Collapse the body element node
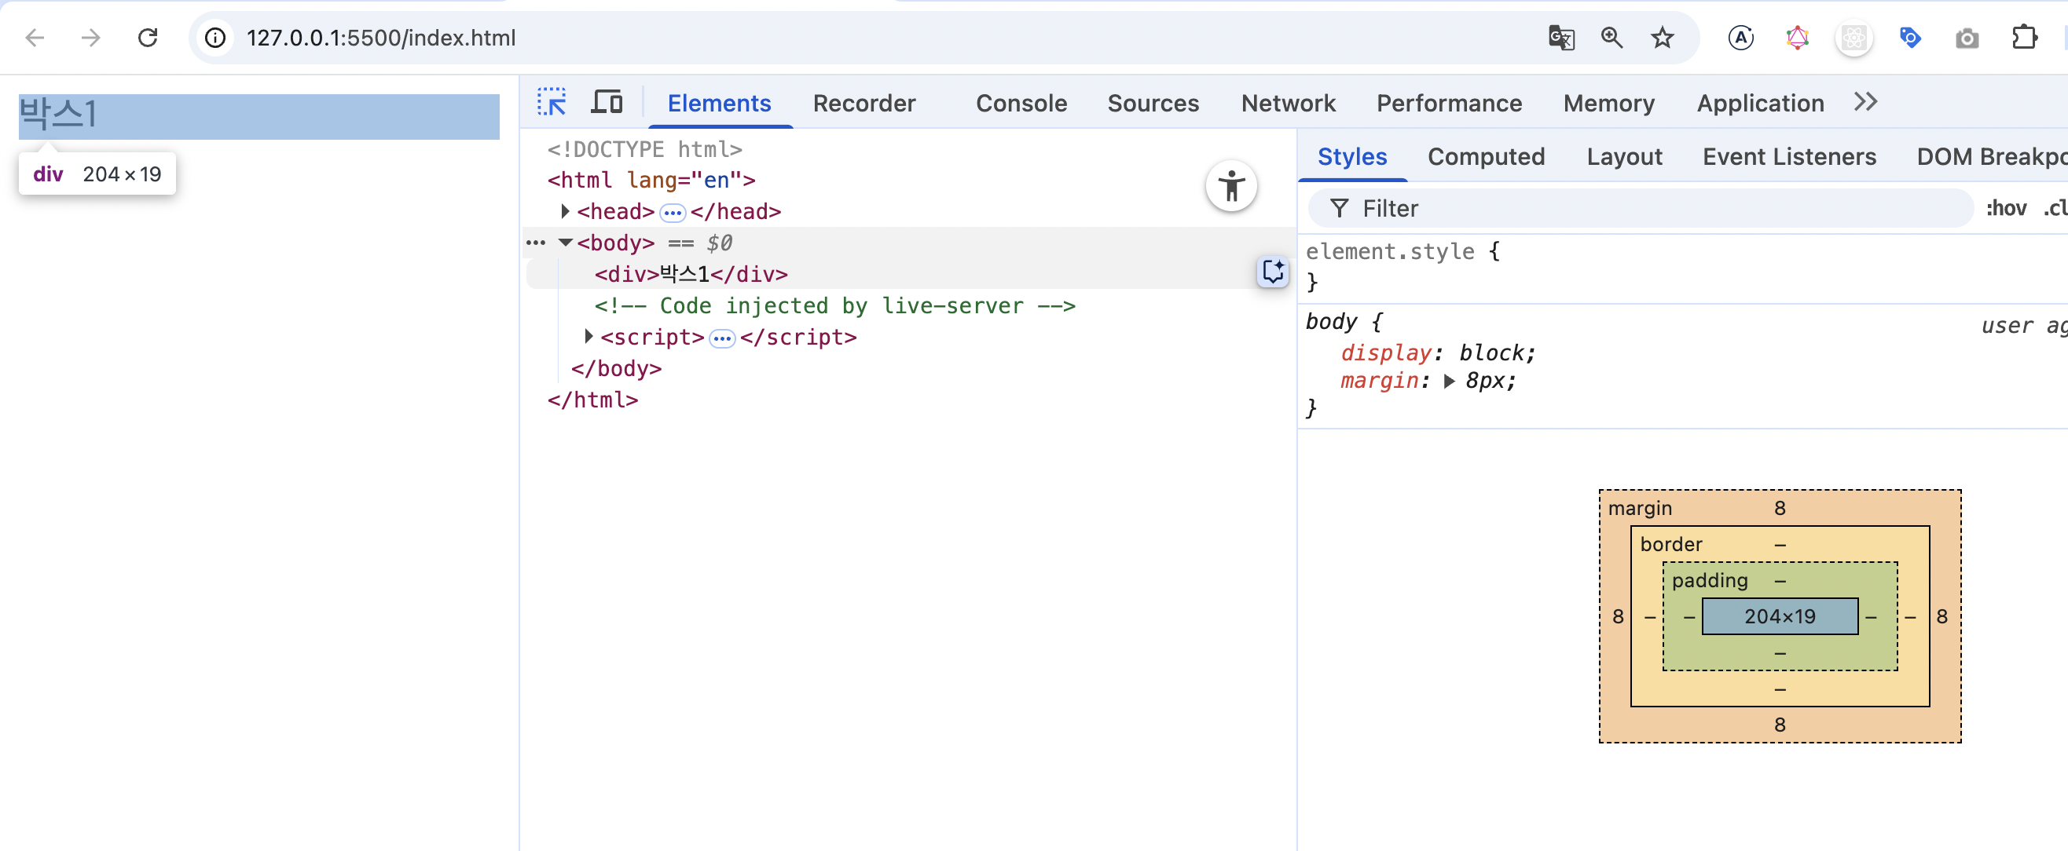The height and width of the screenshot is (851, 2068). click(565, 243)
